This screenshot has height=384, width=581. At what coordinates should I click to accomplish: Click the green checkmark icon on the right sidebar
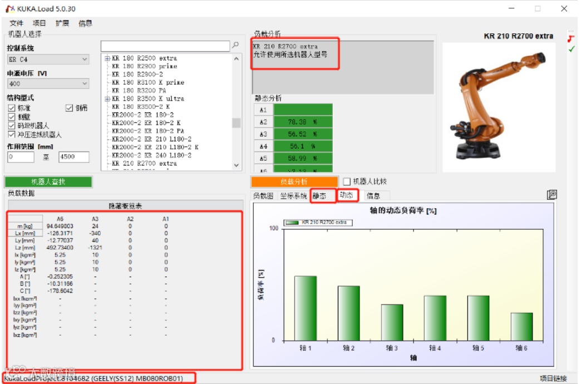click(572, 49)
